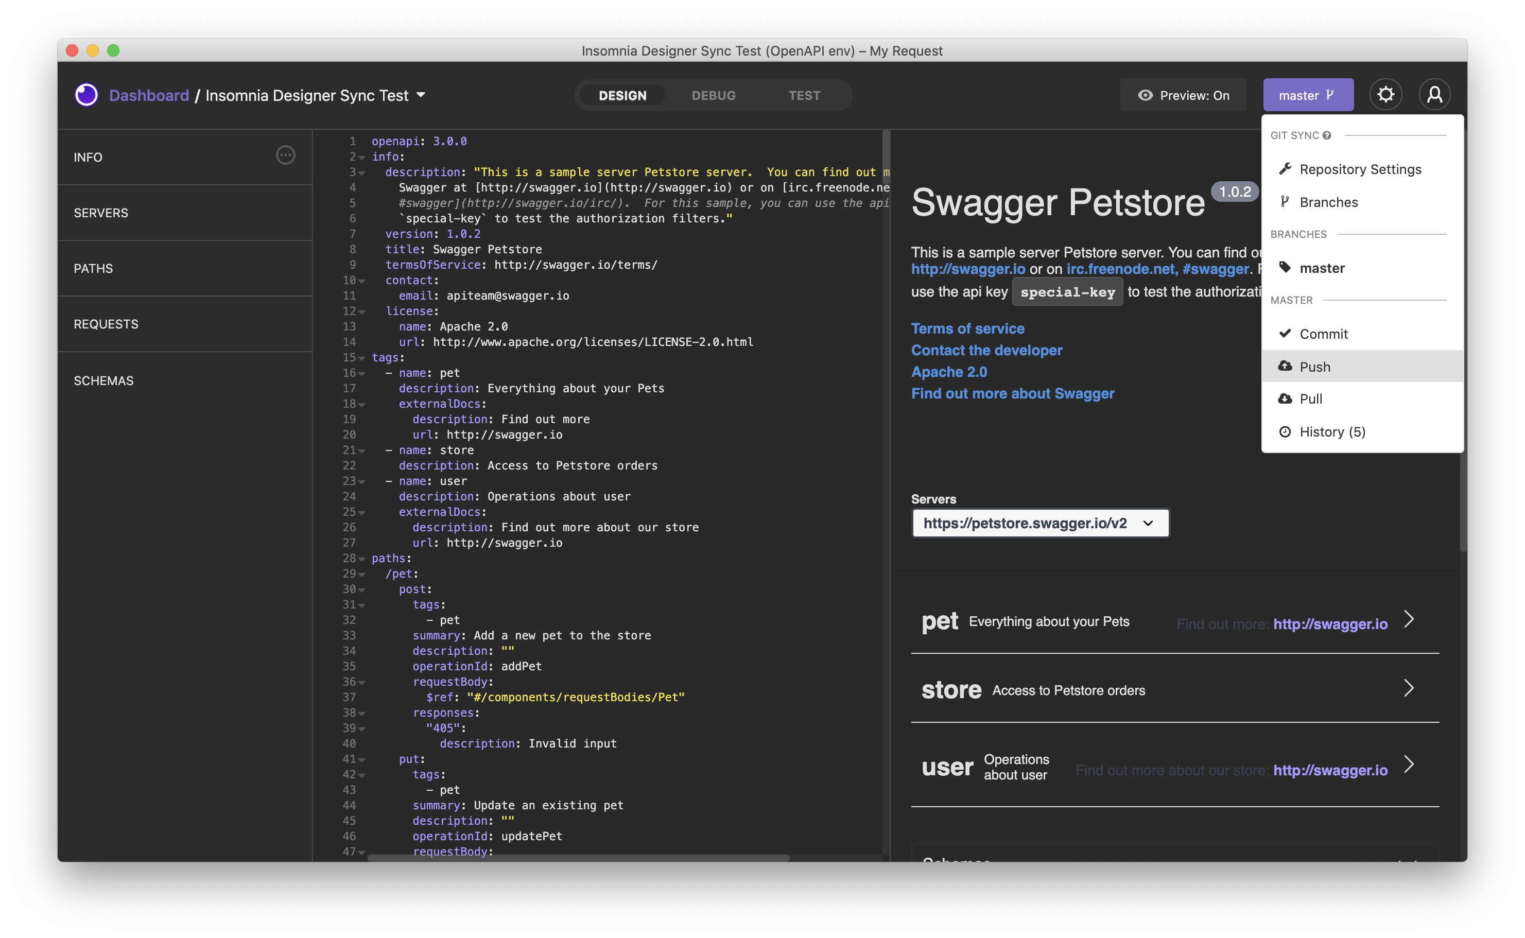Open the workspace name dropdown arrow
1525x938 pixels.
pos(421,95)
